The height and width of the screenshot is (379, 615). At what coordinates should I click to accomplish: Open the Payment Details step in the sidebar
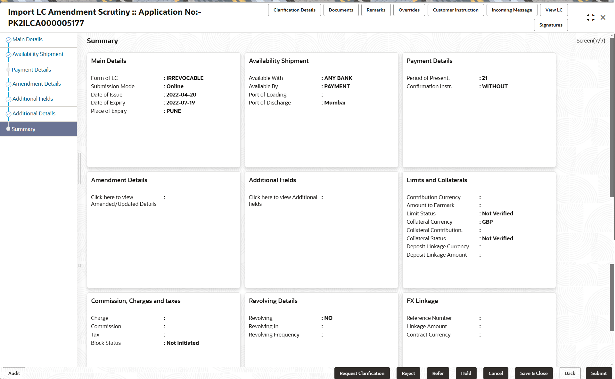point(31,70)
